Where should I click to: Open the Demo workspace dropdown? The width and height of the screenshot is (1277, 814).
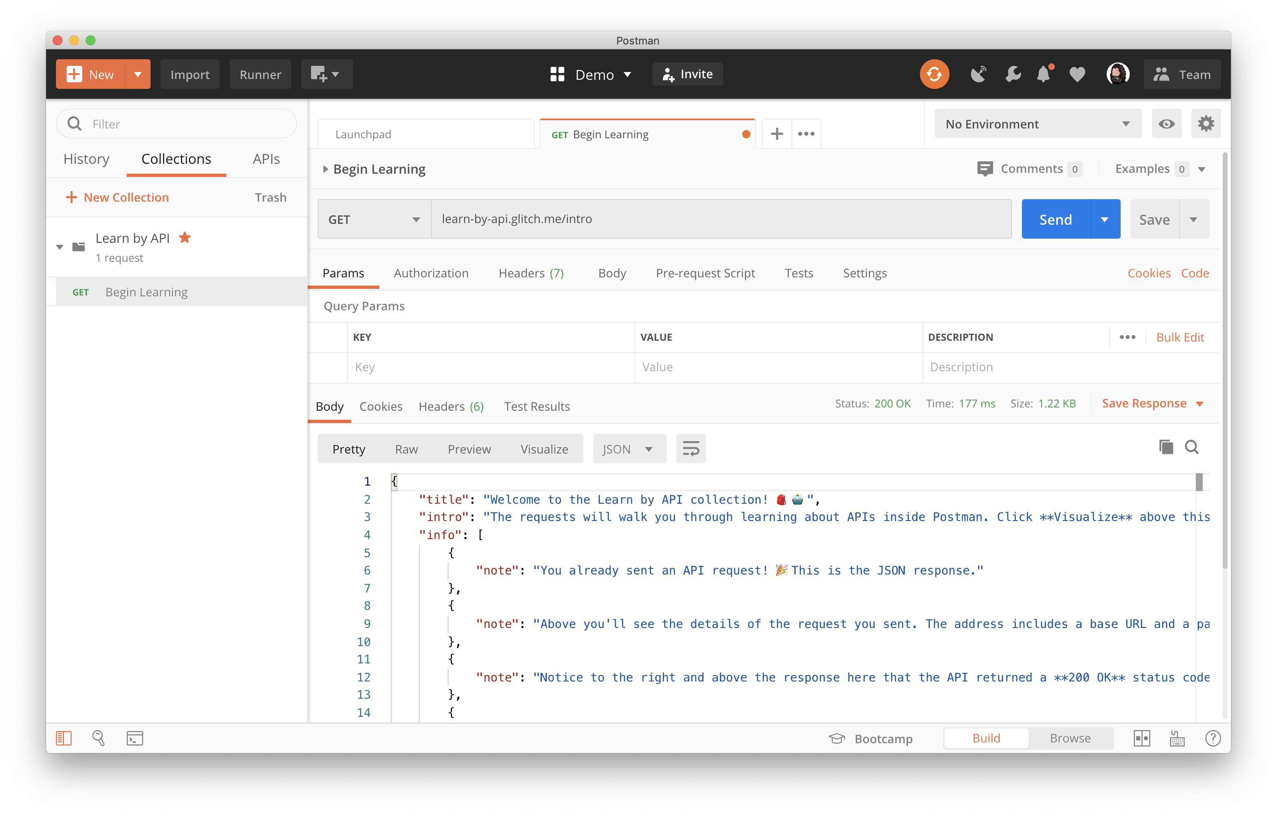[x=591, y=74]
